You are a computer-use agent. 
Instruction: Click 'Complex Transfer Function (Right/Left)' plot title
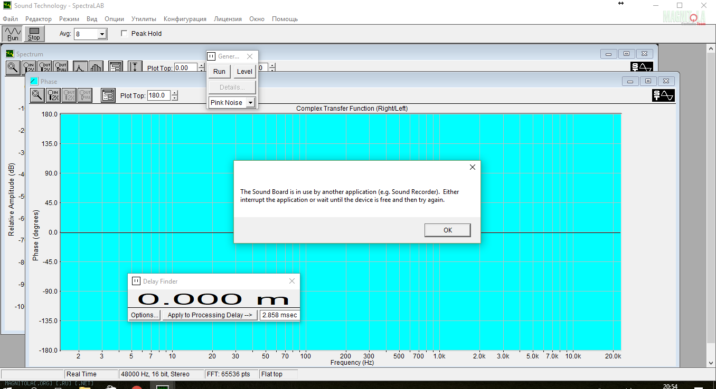coord(352,109)
